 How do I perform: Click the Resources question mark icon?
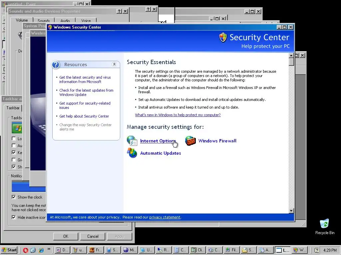(56, 65)
